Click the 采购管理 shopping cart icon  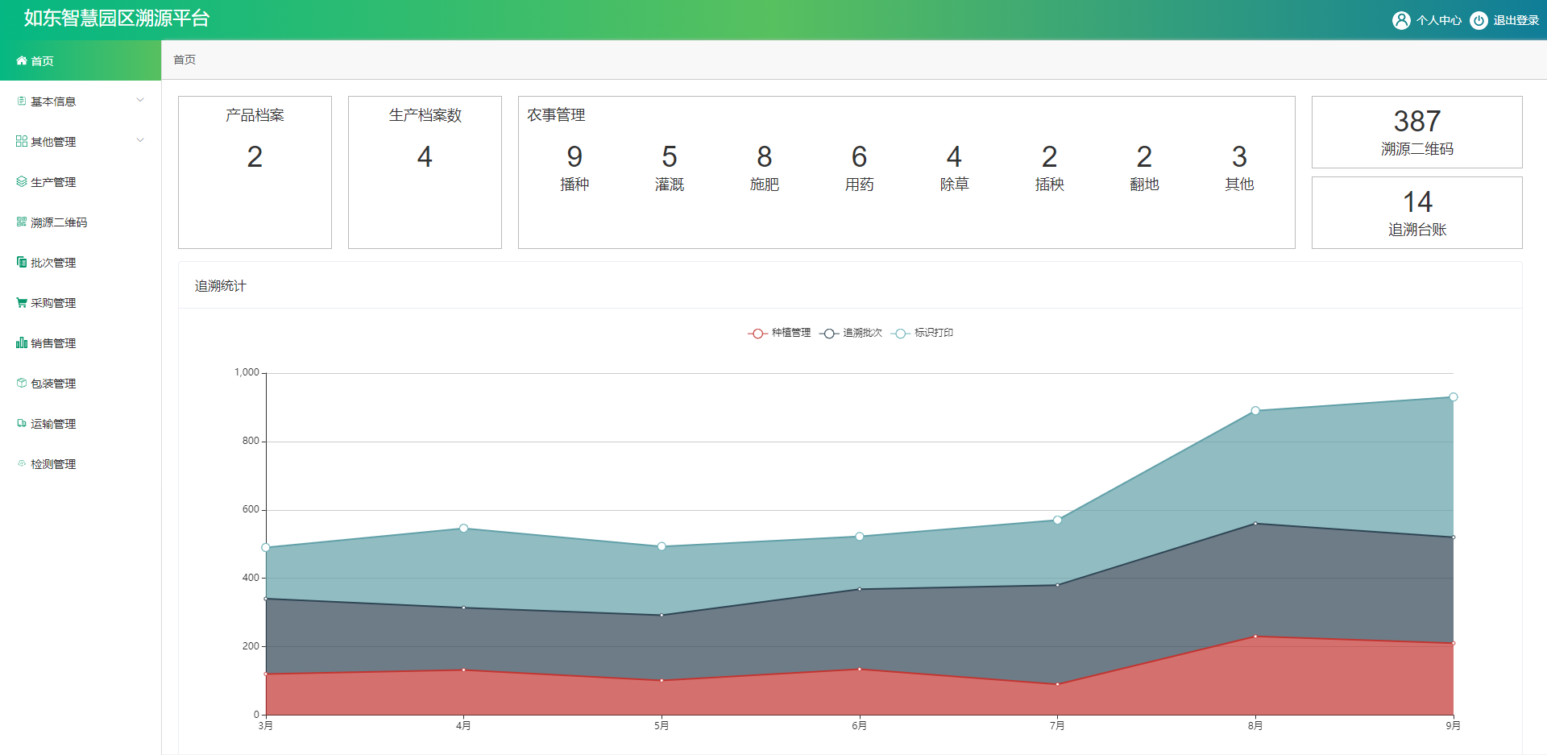tap(22, 302)
